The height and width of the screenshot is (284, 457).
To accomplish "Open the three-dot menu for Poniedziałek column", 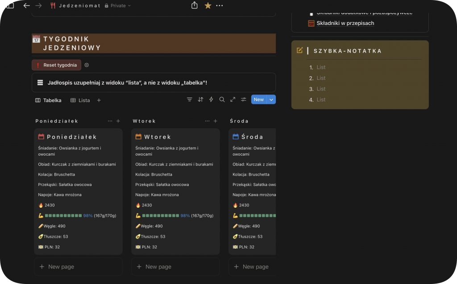I will coord(110,121).
